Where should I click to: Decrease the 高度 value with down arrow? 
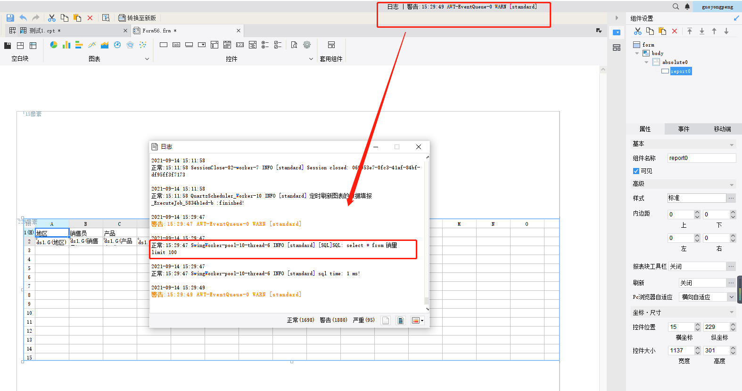tap(733, 352)
